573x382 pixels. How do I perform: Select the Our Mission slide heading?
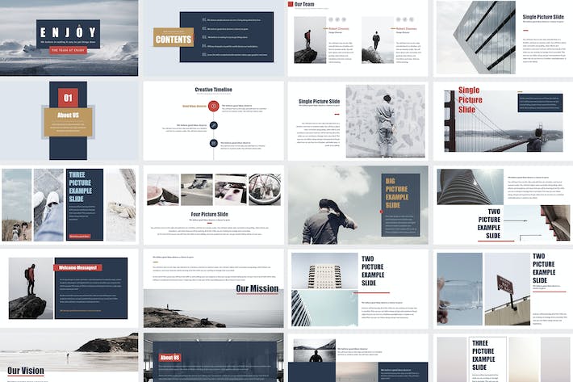257,288
